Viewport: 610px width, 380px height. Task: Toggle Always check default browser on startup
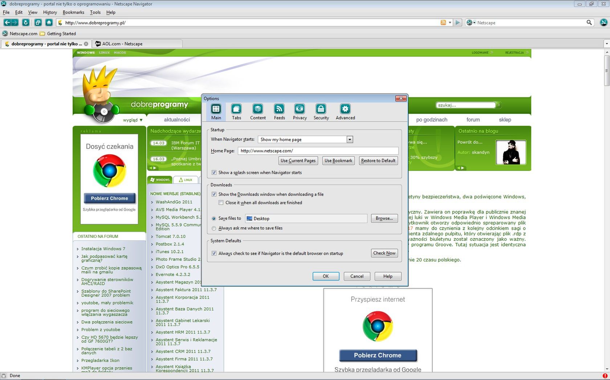pos(214,253)
